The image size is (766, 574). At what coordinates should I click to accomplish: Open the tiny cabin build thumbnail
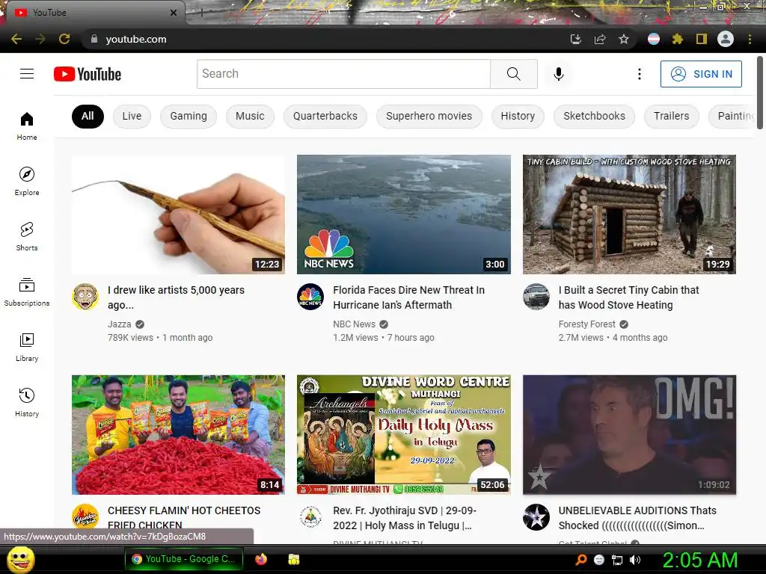[x=629, y=215]
